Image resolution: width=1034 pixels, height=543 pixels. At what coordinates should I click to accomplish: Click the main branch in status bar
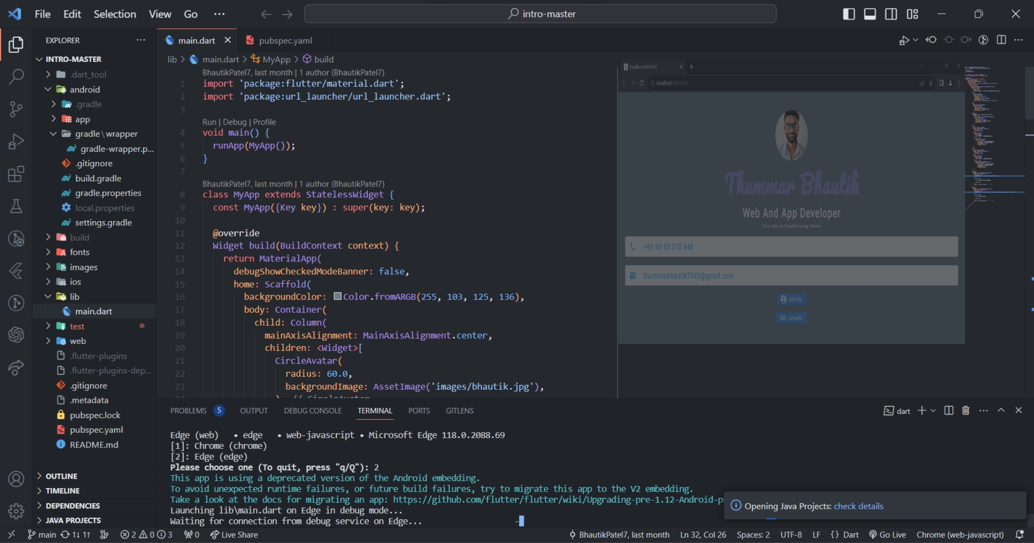[x=42, y=534]
